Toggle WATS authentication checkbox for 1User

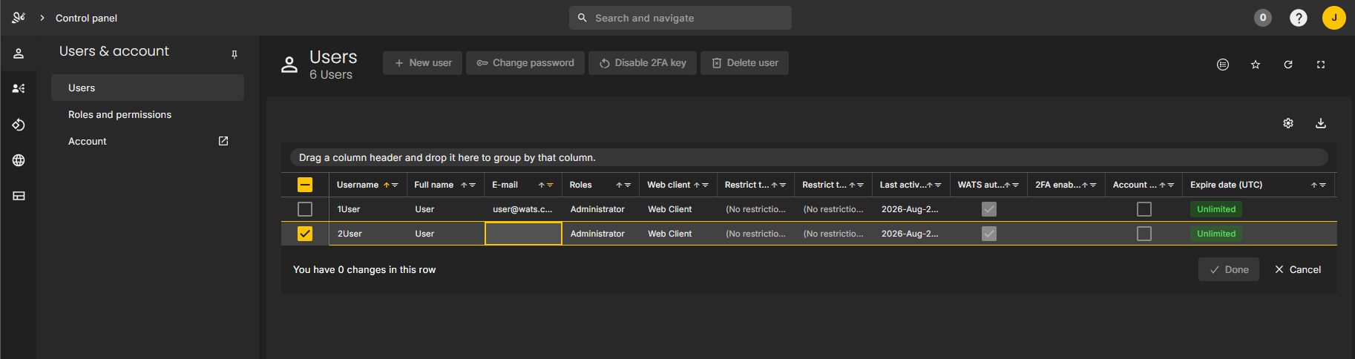click(989, 209)
